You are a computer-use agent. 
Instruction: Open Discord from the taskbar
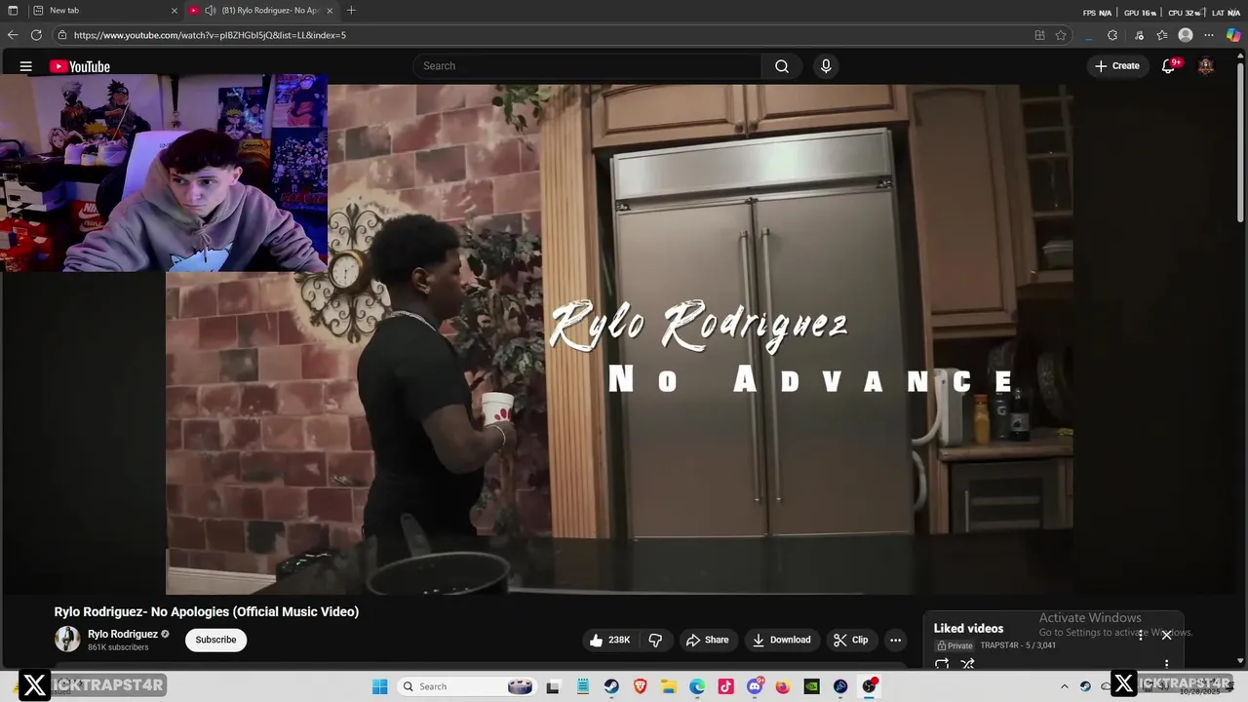coord(755,686)
